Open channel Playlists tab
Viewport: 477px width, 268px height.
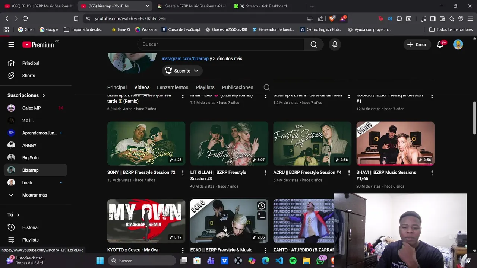[205, 87]
